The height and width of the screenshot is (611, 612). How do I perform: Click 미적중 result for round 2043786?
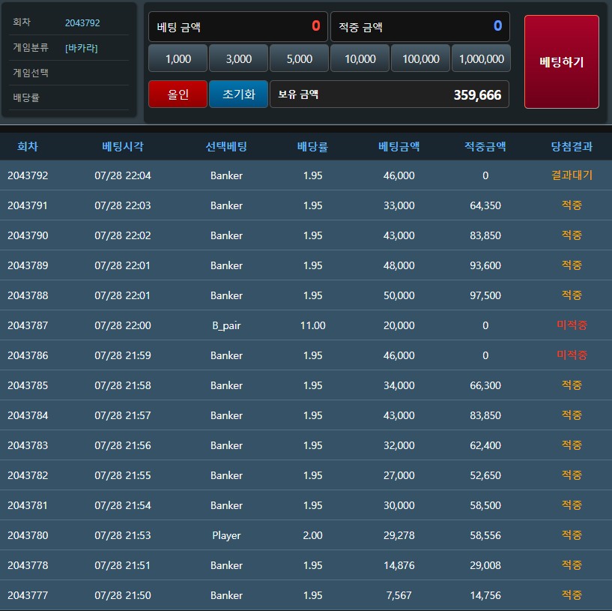[x=572, y=355]
